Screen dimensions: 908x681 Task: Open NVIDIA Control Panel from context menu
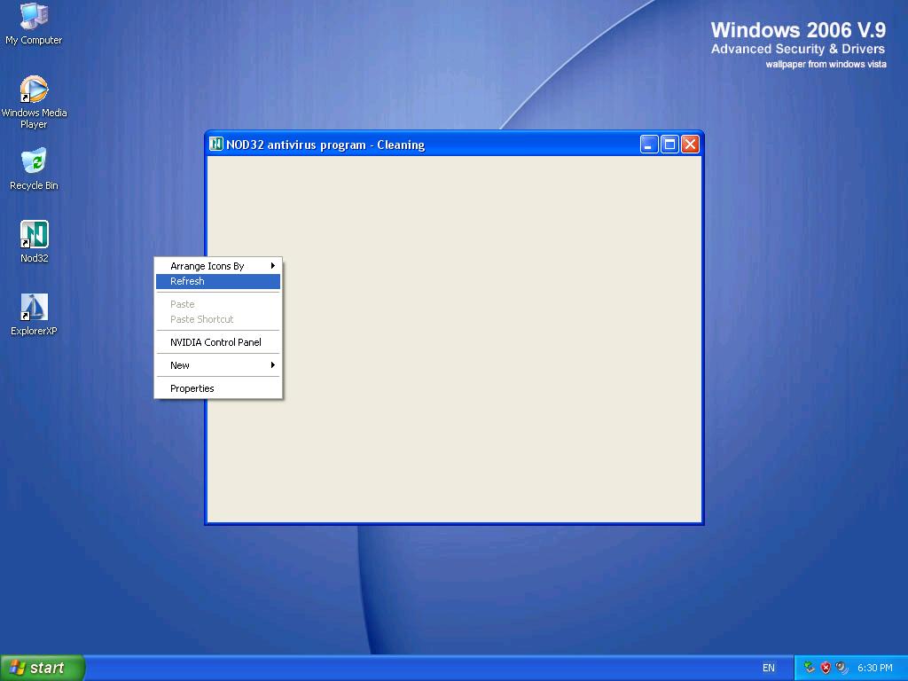[218, 342]
